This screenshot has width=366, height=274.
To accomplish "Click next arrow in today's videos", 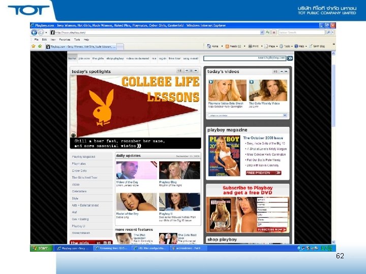I will coord(286,72).
